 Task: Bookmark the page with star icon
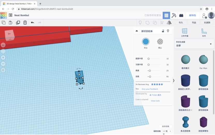201,9
